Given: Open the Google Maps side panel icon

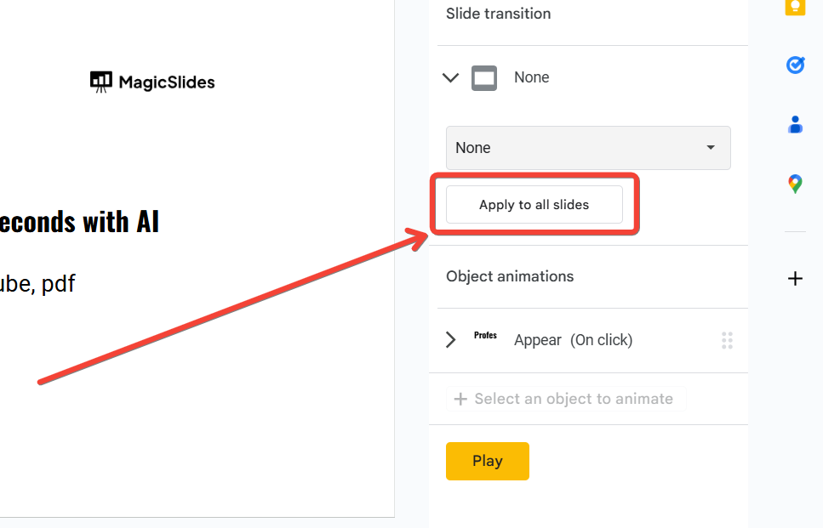Looking at the screenshot, I should click(x=795, y=183).
